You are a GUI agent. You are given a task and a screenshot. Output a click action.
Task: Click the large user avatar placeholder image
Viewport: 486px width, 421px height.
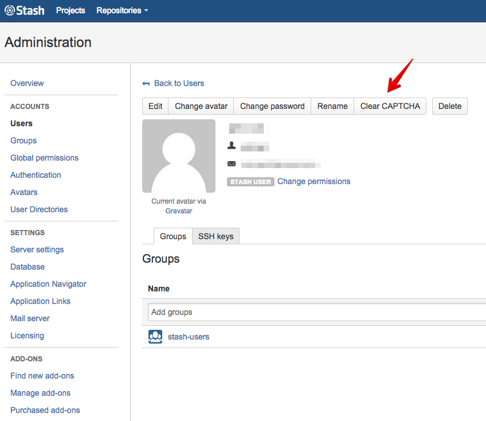coord(179,156)
